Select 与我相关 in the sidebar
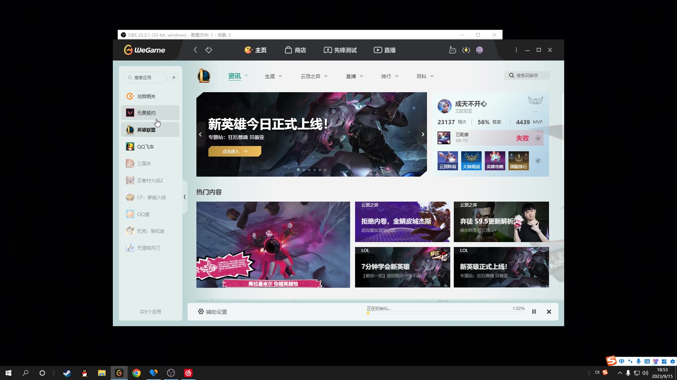 150,96
